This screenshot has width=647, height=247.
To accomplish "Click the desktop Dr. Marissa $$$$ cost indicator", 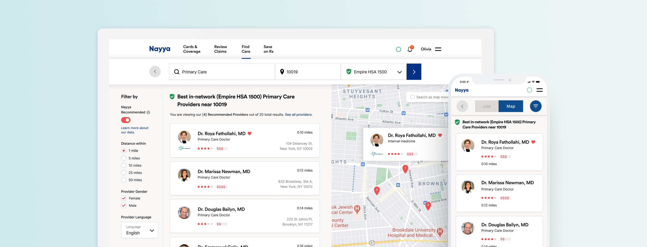I will tap(222, 187).
